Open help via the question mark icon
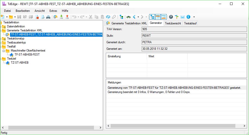 (x=171, y=17)
